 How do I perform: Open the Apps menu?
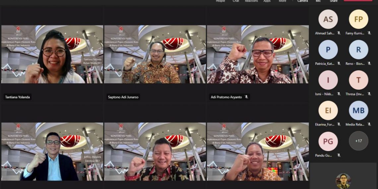pyautogui.click(x=267, y=1)
